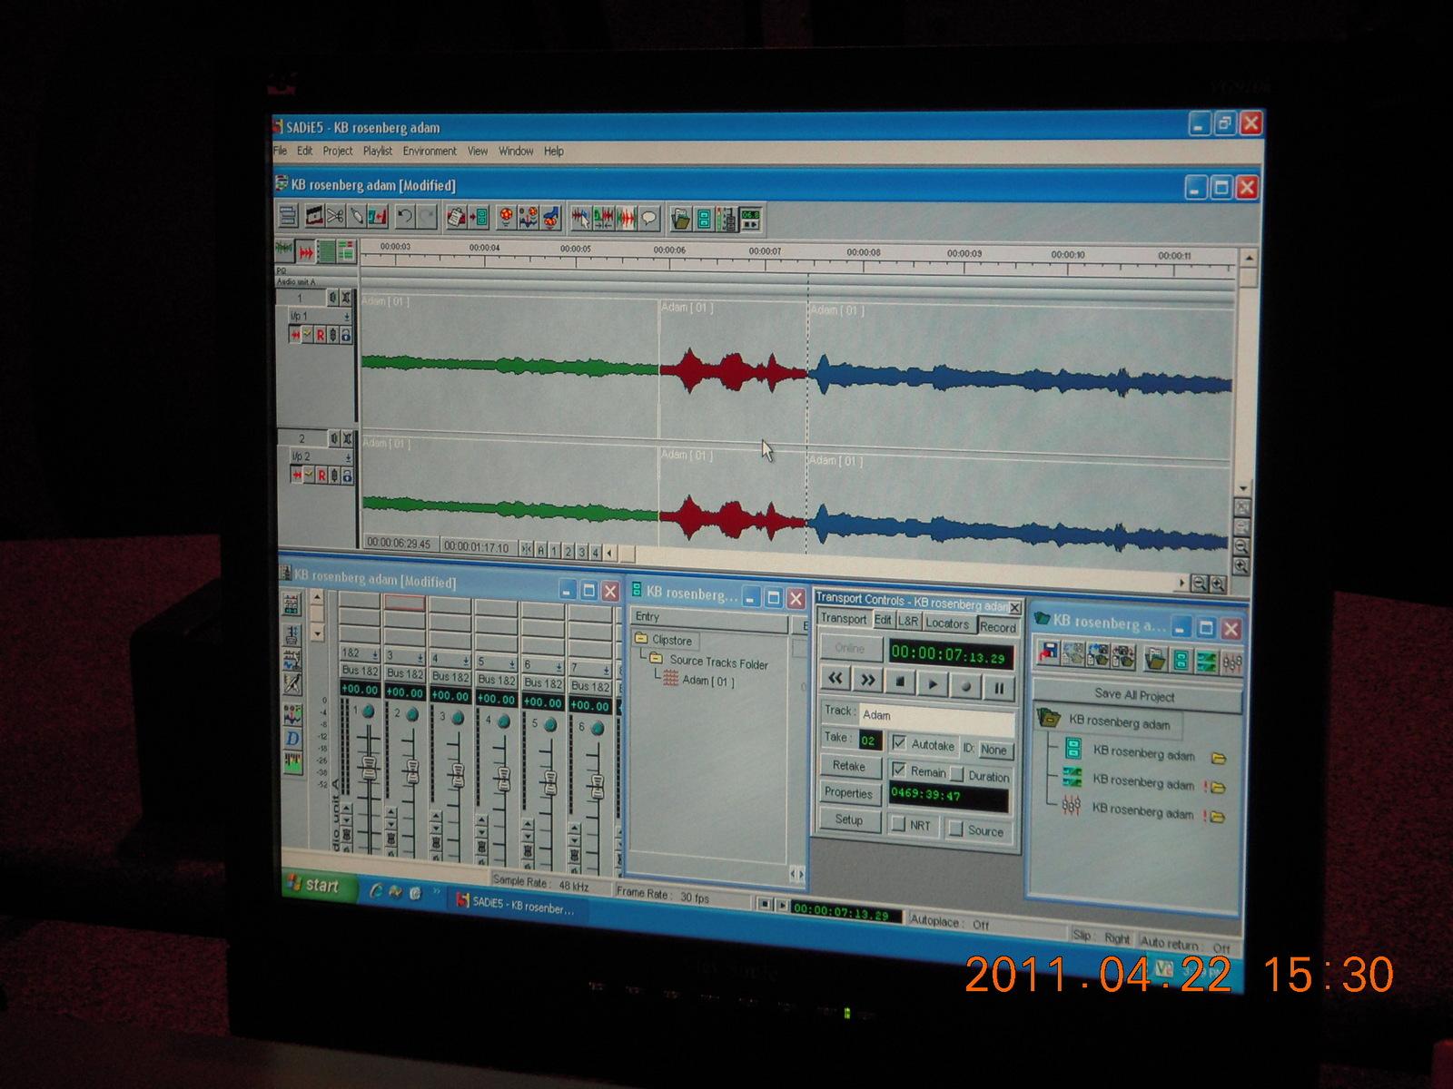This screenshot has height=1089, width=1453.
Task: Click the waveform with pointer select icon
Action: click(x=581, y=218)
